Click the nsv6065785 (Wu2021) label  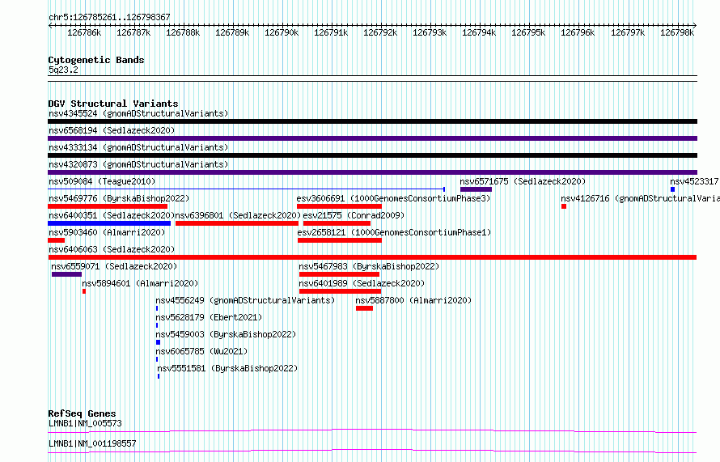point(201,351)
